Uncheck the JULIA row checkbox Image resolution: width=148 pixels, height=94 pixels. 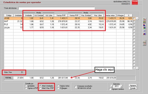pos(134,28)
